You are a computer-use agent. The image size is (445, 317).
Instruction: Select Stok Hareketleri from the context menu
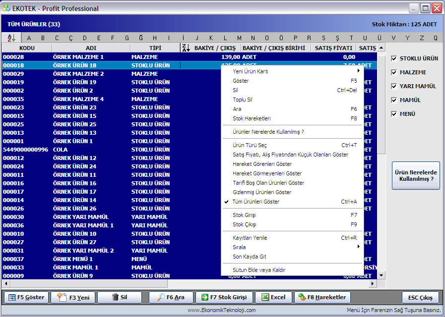point(292,118)
